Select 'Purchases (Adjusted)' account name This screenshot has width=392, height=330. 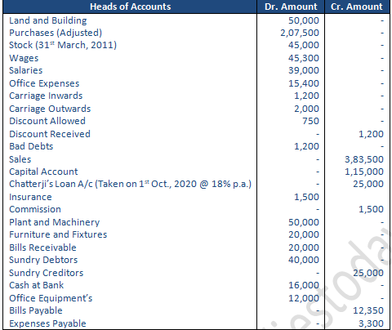click(x=56, y=33)
